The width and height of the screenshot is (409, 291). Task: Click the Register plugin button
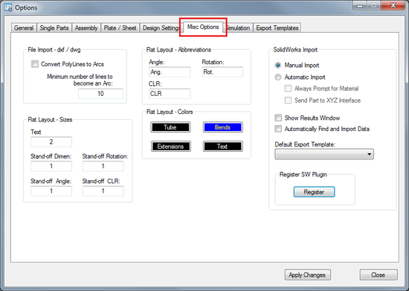[x=314, y=192]
